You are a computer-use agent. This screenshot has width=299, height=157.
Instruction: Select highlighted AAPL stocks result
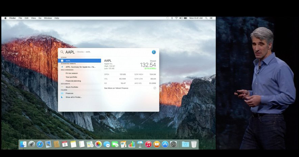(79, 61)
